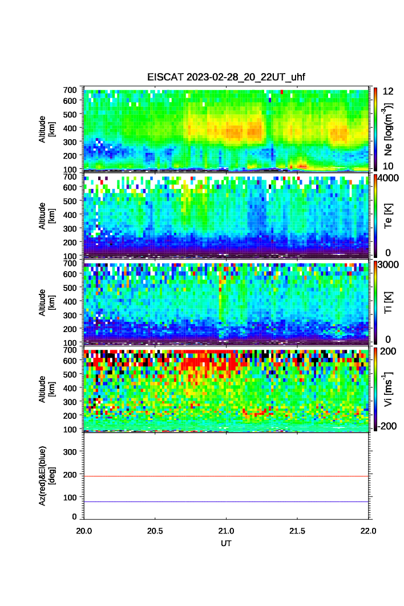Viewport: 404px width, 606px height.
Task: Click the red azimuth line
Action: pyautogui.click(x=227, y=476)
